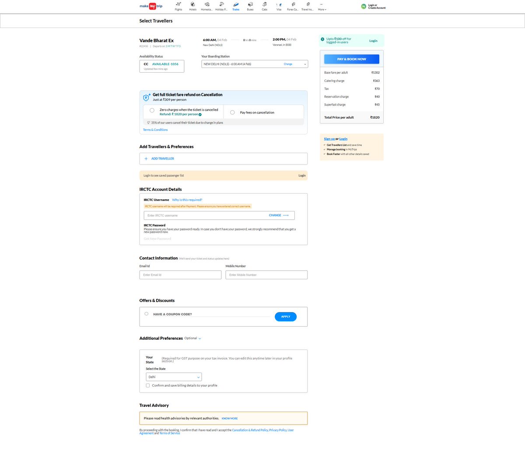This screenshot has height=461, width=525.
Task: Open the Holiday Packages icon
Action: coord(221,4)
